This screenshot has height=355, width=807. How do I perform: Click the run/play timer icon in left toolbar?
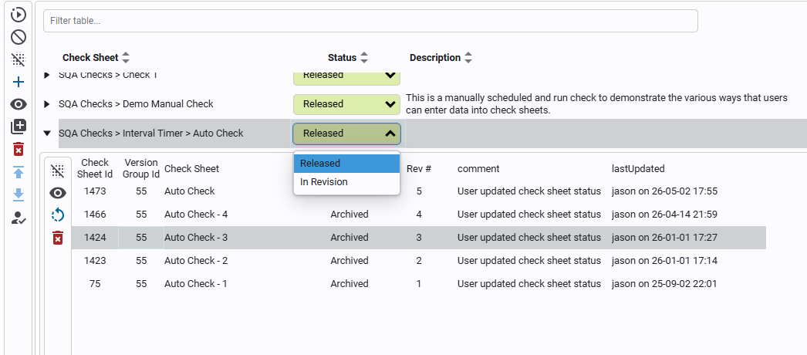(x=18, y=15)
